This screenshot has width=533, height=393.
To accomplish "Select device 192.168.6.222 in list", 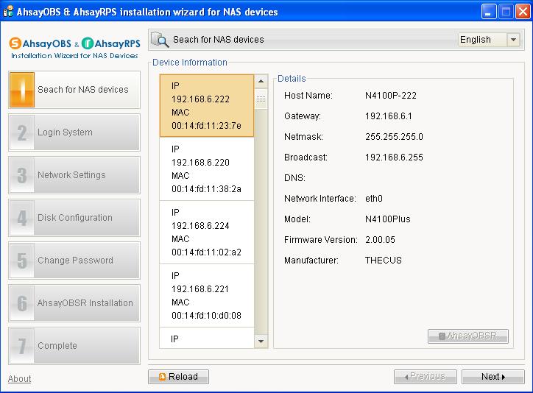I will [x=207, y=106].
